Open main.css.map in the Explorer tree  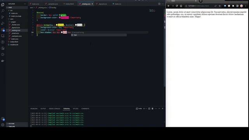pos(17,16)
